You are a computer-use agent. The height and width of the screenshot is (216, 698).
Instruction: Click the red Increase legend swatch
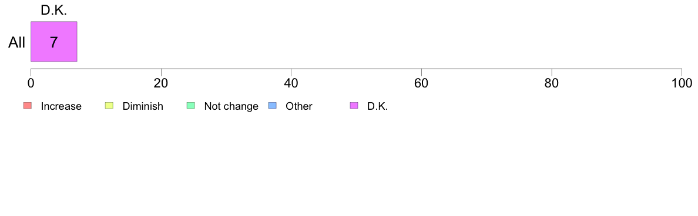click(28, 106)
